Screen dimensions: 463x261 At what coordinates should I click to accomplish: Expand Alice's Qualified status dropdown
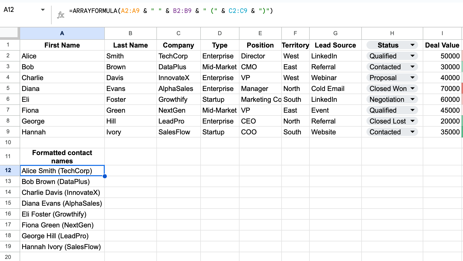[412, 56]
